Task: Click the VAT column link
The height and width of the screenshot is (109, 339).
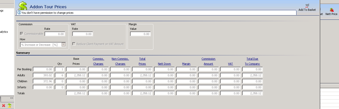Action: [x=230, y=64]
